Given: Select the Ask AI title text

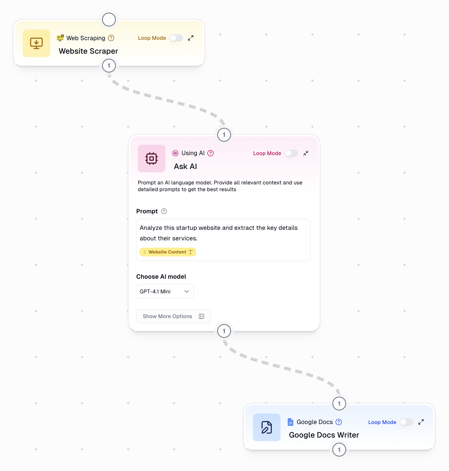Looking at the screenshot, I should tap(185, 166).
